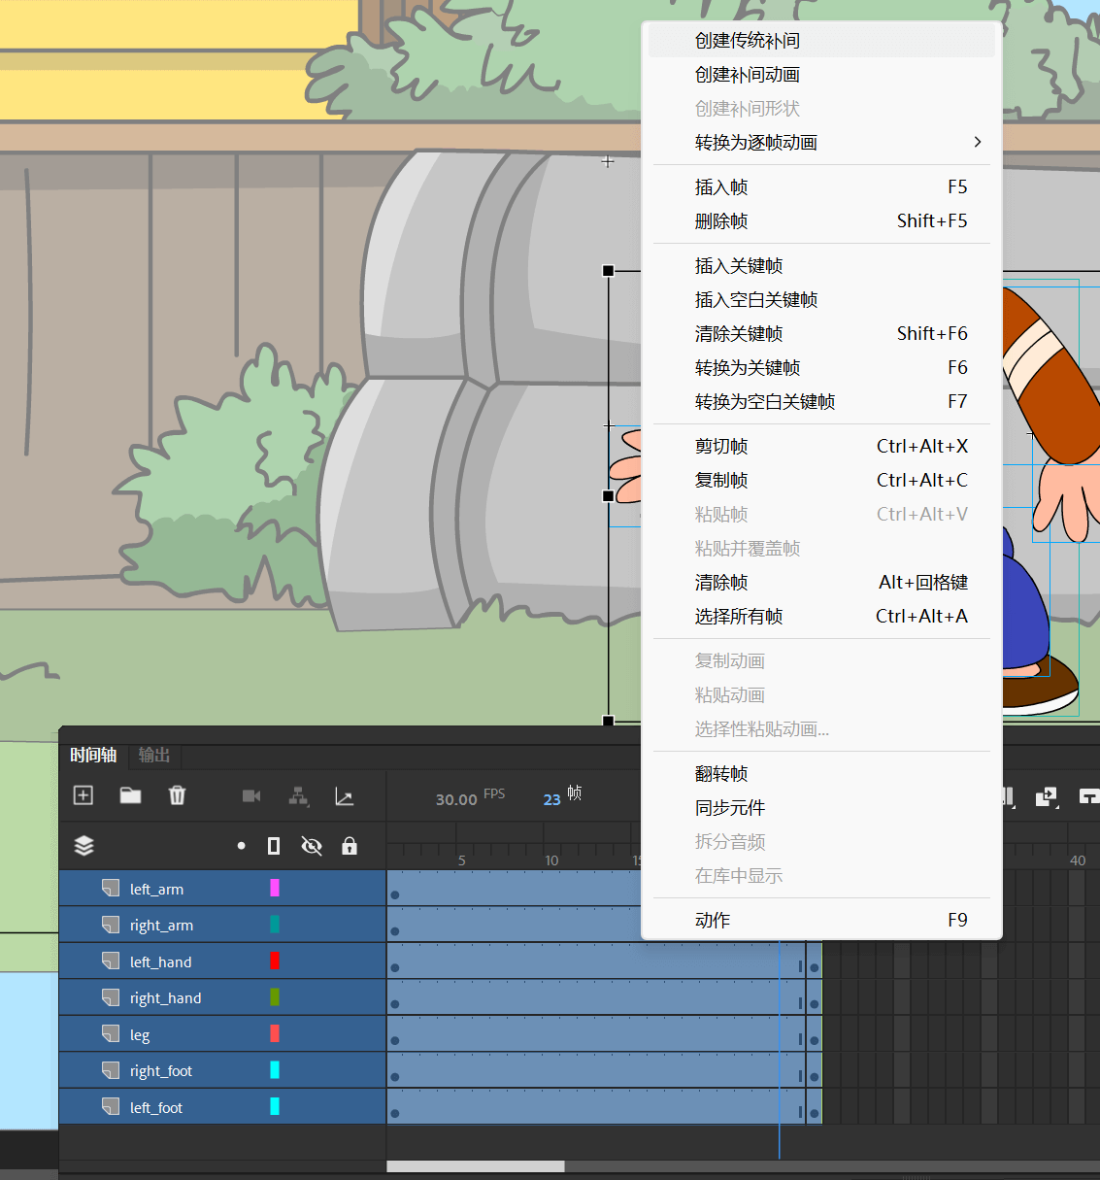Select 插入帧 in the context menu
The height and width of the screenshot is (1180, 1100).
coord(821,187)
